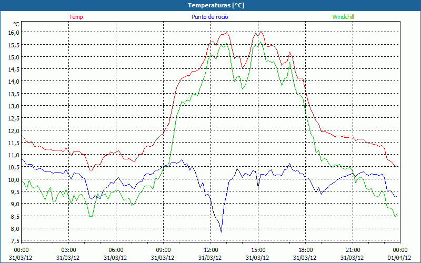Click the 12,0 y-axis value

14,130
